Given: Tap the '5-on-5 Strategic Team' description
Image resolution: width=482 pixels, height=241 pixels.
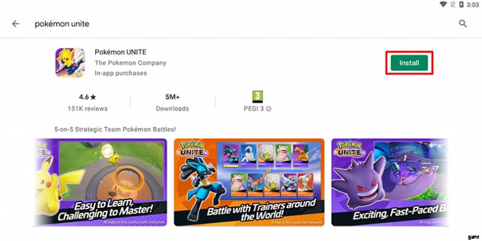Looking at the screenshot, I should (115, 129).
